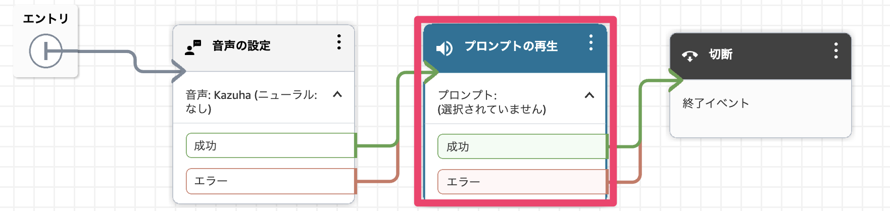Screen dimensions: 890x211
Task: Click the エントリ label
Action: pyautogui.click(x=45, y=19)
